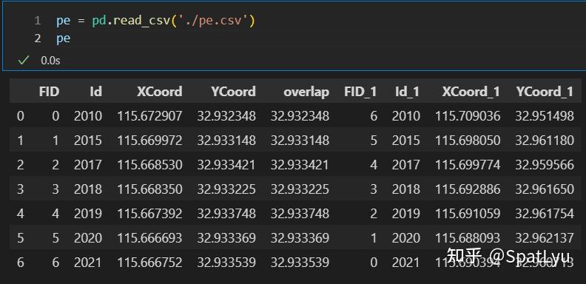Click XCoord_1 cell 115.691059 in row 4
This screenshot has height=284, width=586.
(468, 214)
